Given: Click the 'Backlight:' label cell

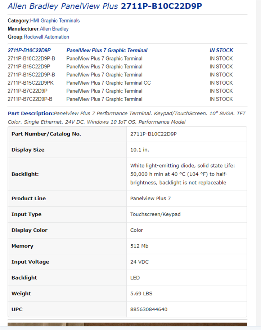Looking at the screenshot, I should pos(67,174).
